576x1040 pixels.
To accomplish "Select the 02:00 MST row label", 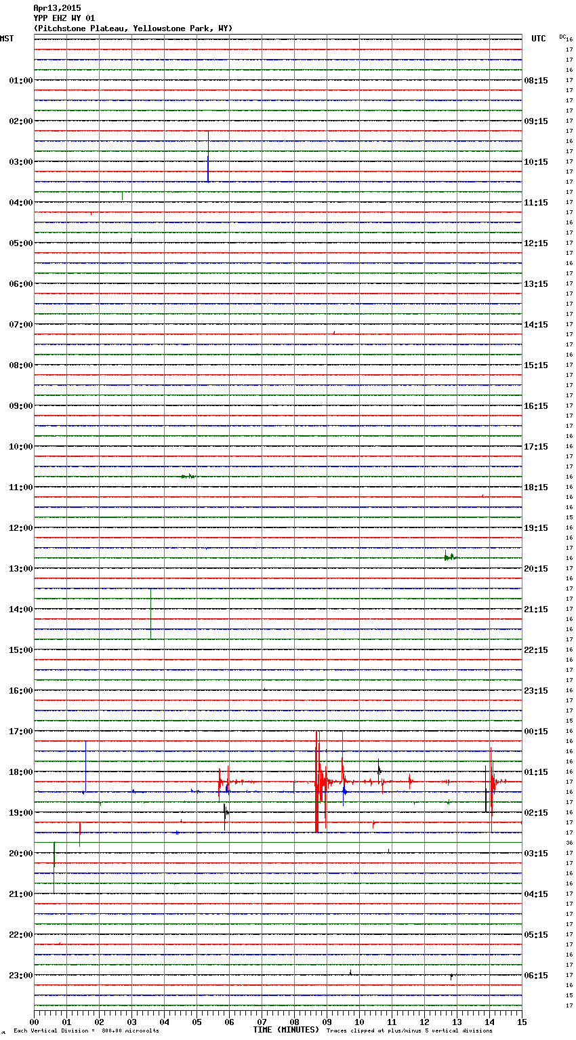I will (x=21, y=121).
